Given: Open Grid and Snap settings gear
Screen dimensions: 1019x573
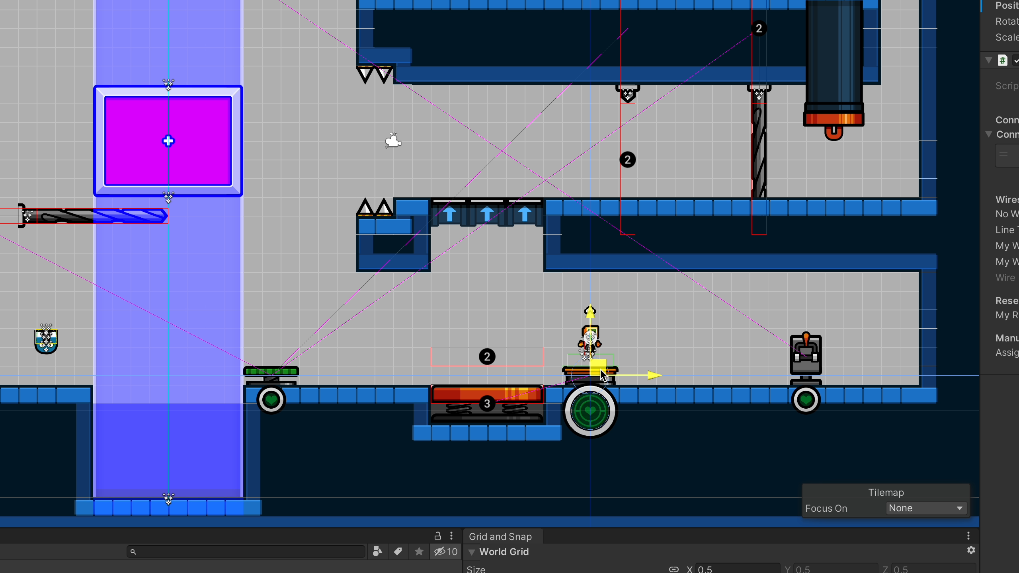Looking at the screenshot, I should pyautogui.click(x=971, y=550).
